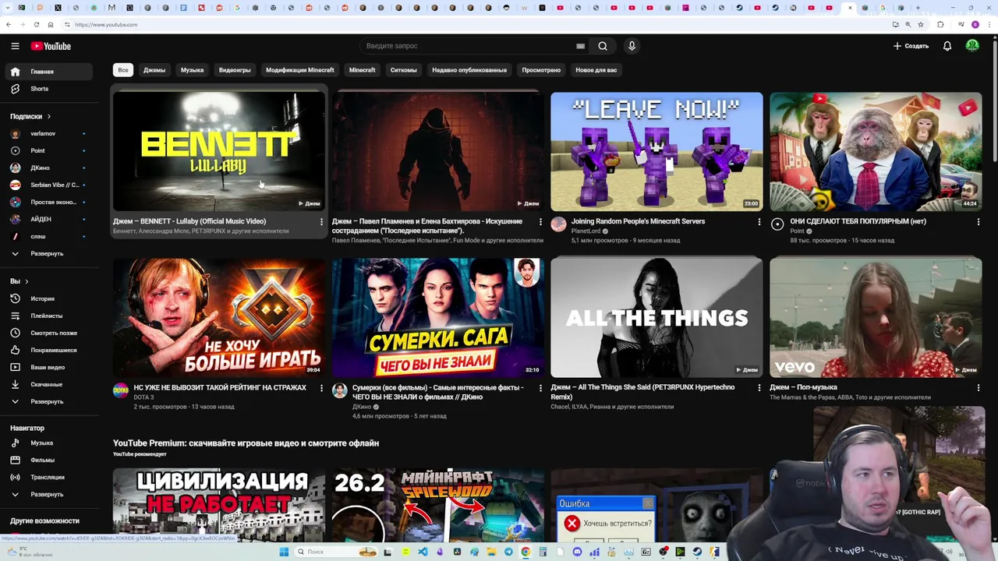
Task: Select the Ситкомы filter chip
Action: click(x=403, y=70)
